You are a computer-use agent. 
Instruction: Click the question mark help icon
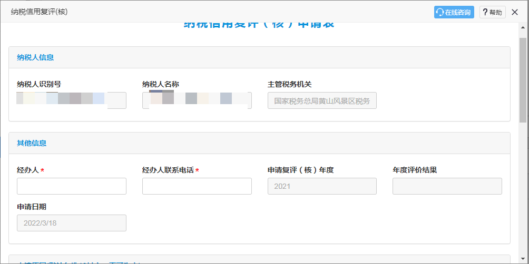[x=485, y=13]
